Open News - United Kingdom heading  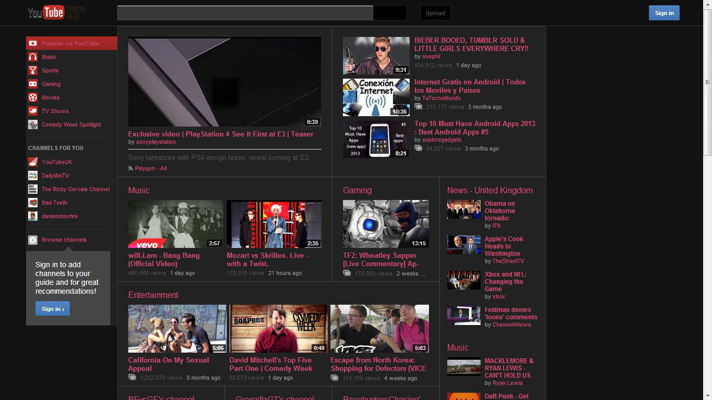(490, 190)
